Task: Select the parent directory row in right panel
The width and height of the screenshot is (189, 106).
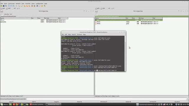Action: (x=129, y=20)
